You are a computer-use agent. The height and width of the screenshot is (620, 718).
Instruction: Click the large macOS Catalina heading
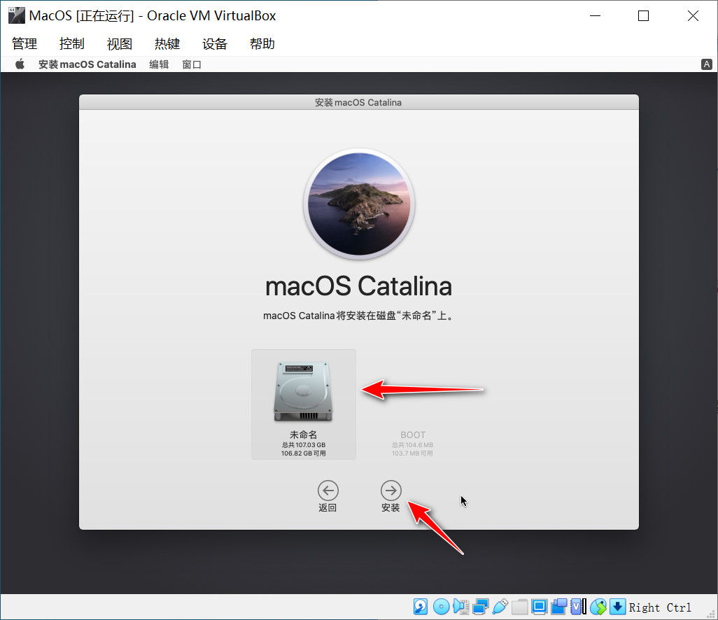[x=358, y=286]
